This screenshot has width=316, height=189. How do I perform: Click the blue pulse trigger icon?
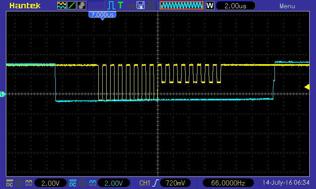[x=111, y=6]
